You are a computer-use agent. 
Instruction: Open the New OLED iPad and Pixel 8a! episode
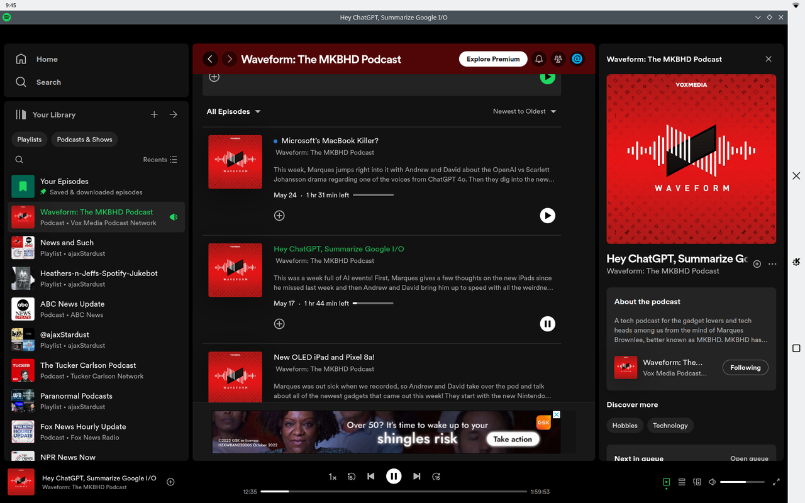pos(324,357)
